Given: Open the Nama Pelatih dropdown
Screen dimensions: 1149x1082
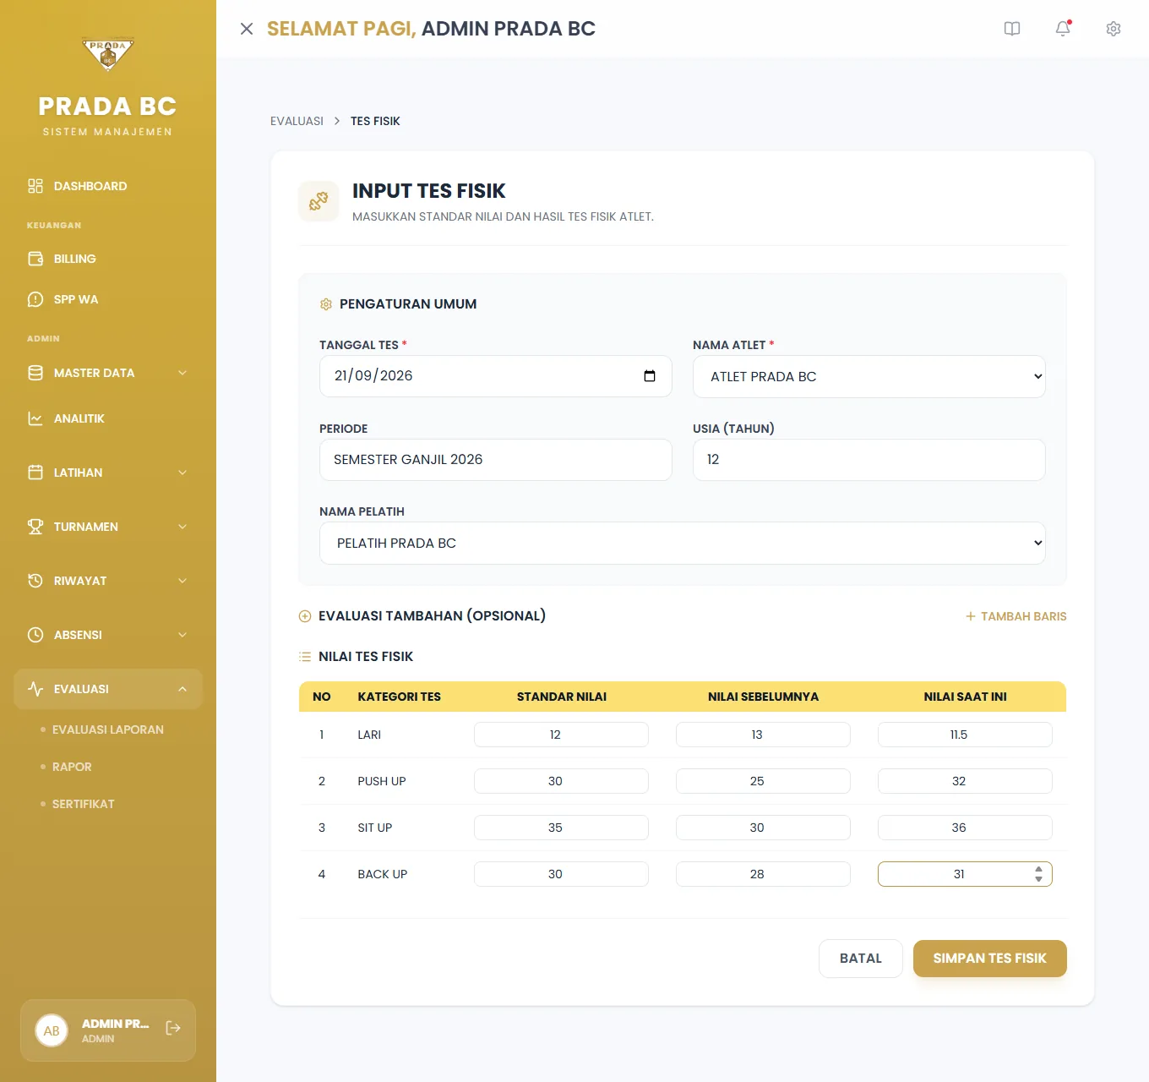Looking at the screenshot, I should click(x=683, y=543).
